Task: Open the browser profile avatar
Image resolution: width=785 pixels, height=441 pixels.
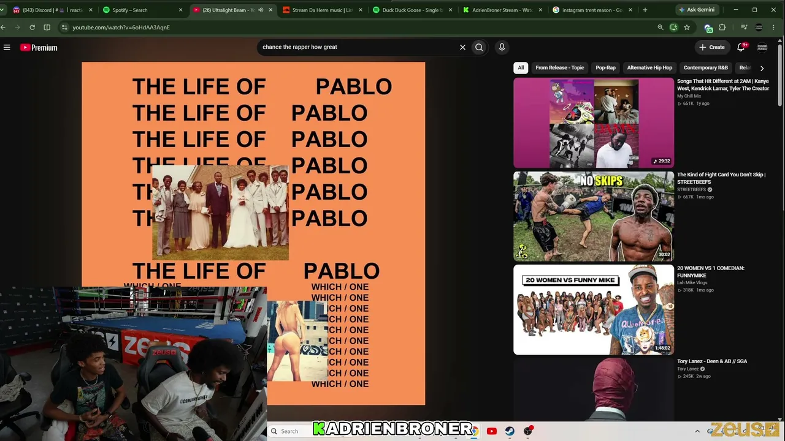Action: click(x=759, y=27)
